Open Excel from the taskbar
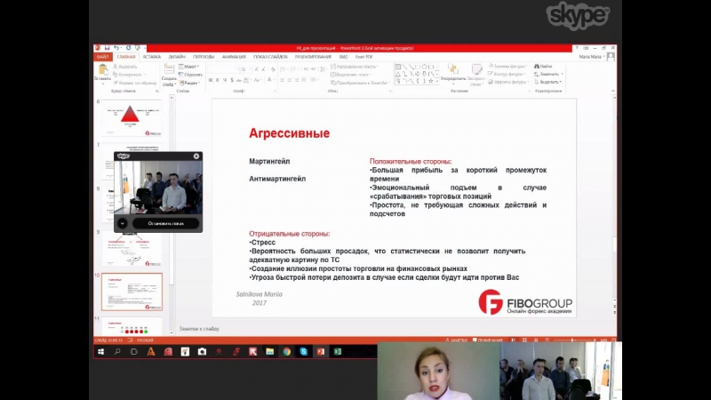This screenshot has height=400, width=711. coord(338,351)
